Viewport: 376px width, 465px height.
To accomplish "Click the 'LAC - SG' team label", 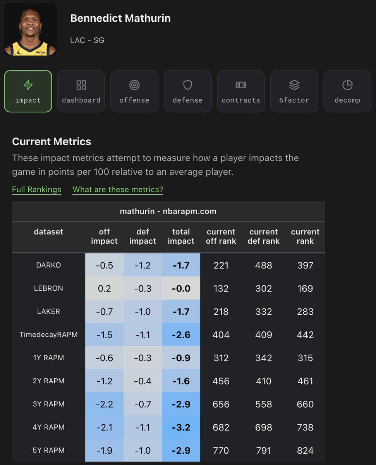I will coord(87,40).
